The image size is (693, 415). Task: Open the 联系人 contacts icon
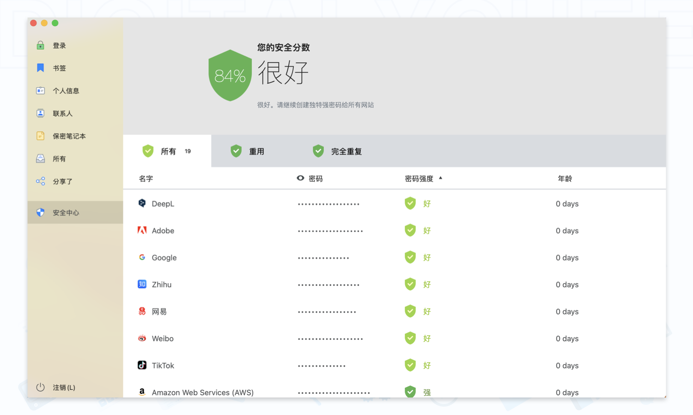(x=41, y=113)
